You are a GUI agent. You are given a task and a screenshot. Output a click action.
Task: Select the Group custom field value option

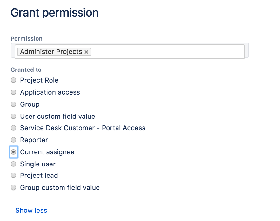[13, 187]
